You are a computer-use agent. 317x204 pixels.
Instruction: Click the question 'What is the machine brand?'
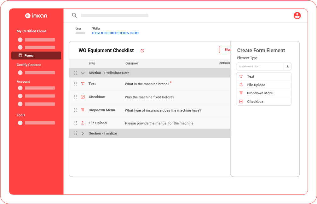pos(147,84)
